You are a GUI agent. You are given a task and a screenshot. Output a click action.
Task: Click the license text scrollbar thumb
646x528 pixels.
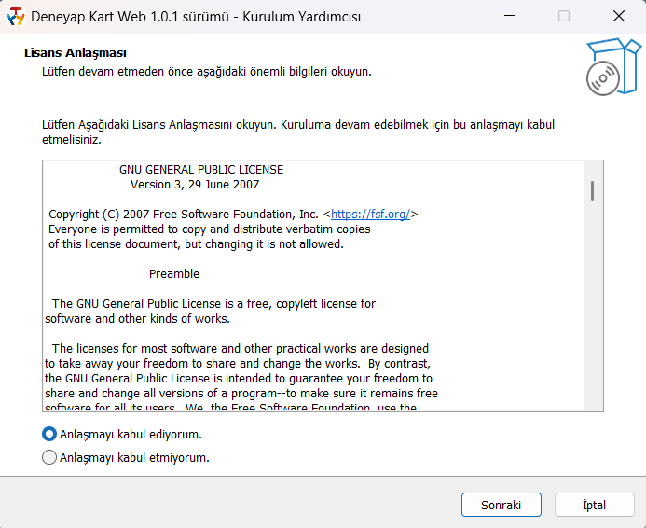pyautogui.click(x=593, y=190)
